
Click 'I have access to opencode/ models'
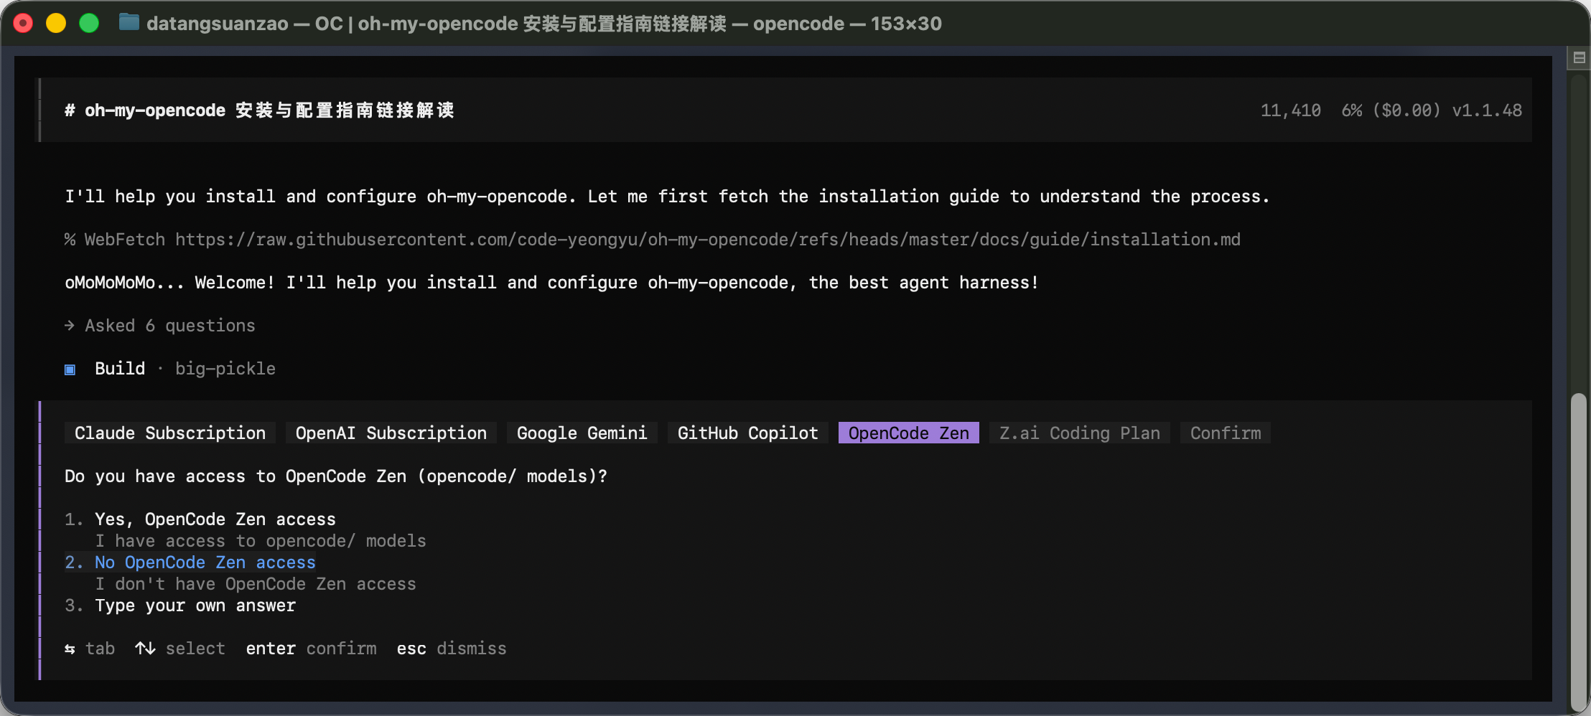click(261, 540)
